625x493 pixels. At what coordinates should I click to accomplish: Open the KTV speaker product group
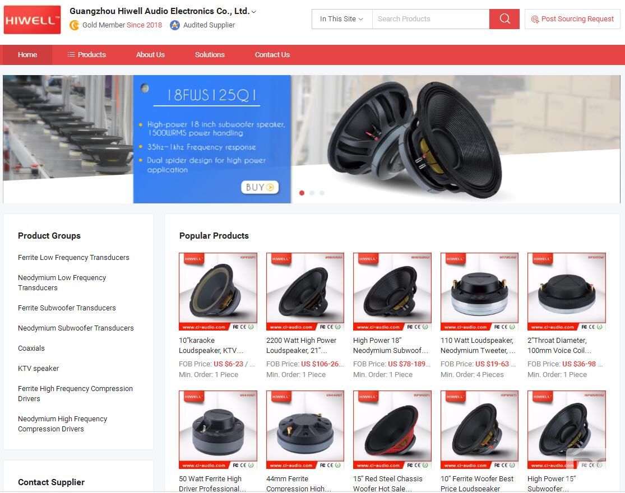pyautogui.click(x=38, y=369)
